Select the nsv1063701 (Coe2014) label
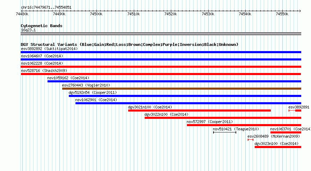The width and height of the screenshot is (311, 171). pyautogui.click(x=291, y=129)
